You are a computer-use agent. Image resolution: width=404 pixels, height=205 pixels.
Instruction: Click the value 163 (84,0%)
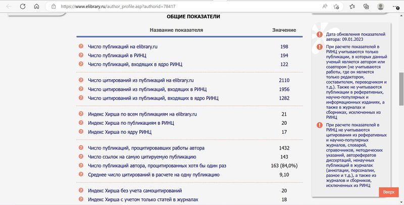coord(284,166)
